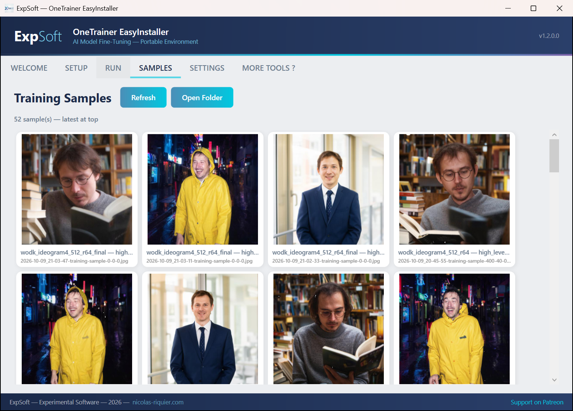Click the 52 sample(s) — latest at top text
This screenshot has height=411, width=573.
point(56,119)
